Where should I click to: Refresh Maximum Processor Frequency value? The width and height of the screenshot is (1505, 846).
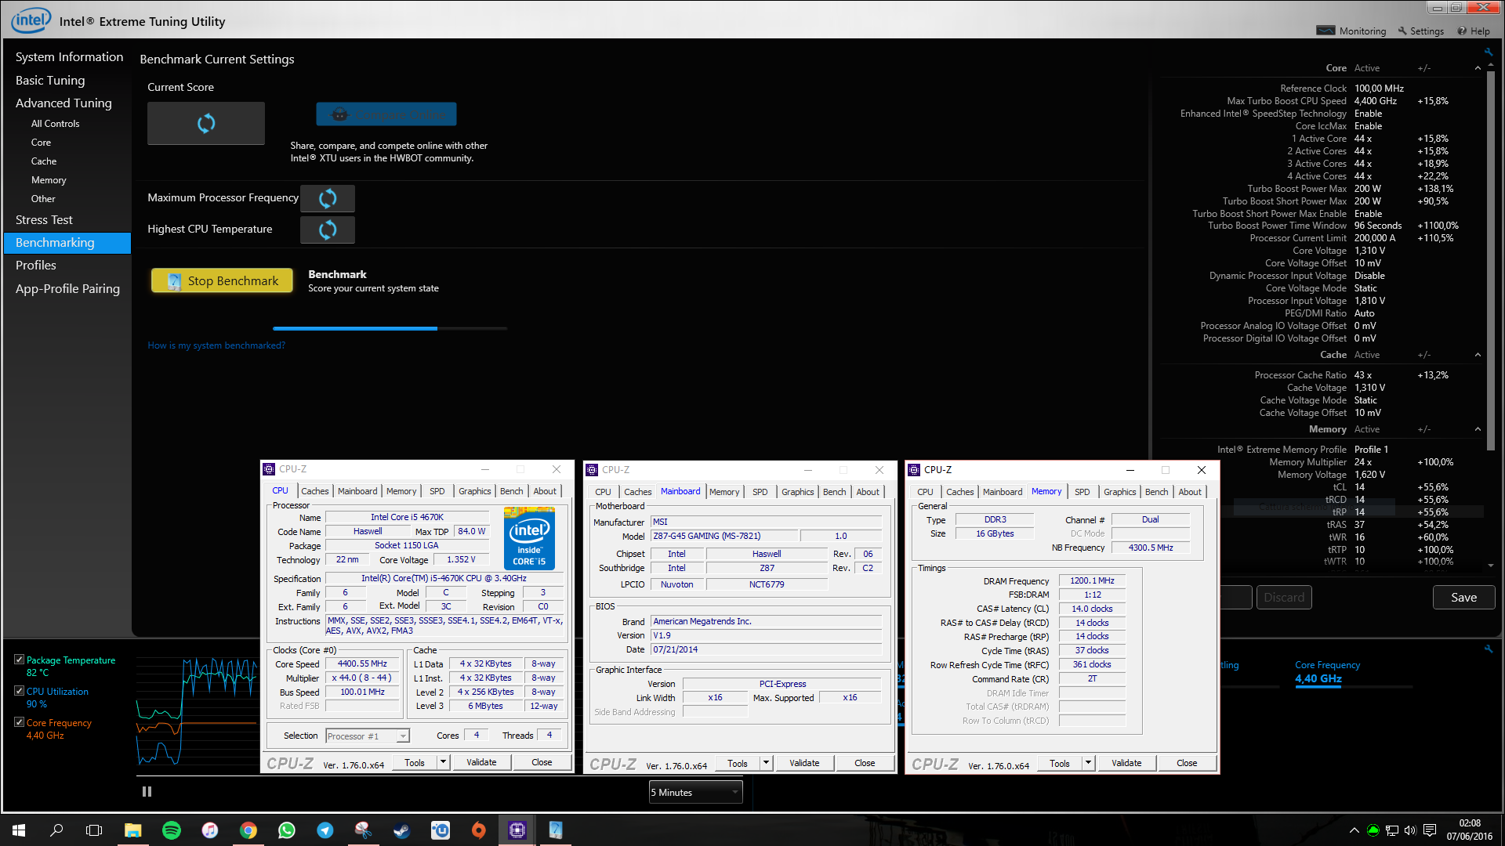click(328, 198)
